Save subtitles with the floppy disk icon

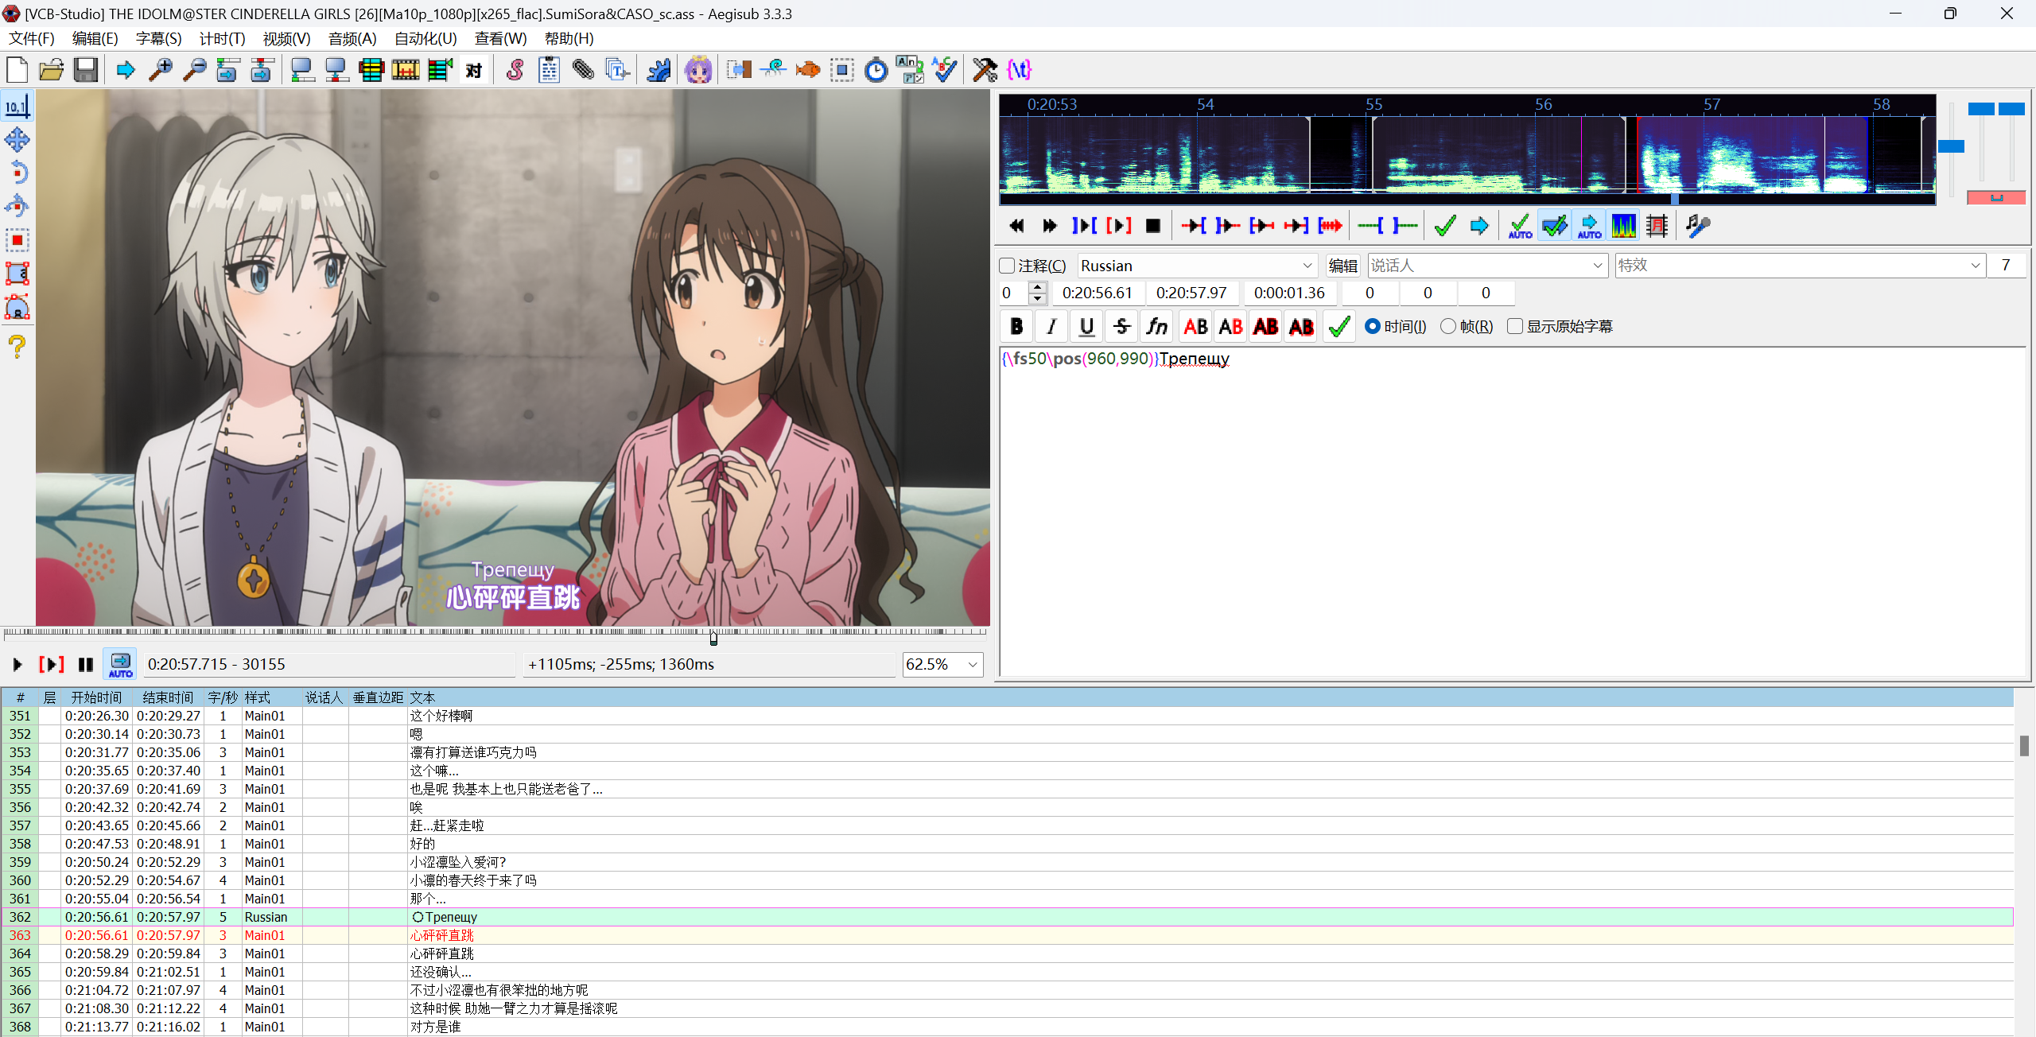[x=85, y=70]
